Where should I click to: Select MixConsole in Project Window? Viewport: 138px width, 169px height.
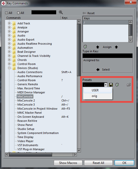pyautogui.click(x=37, y=109)
